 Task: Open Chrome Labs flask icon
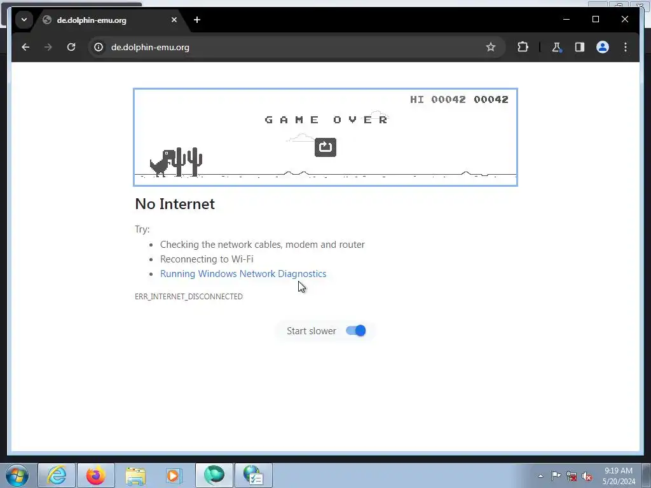click(x=557, y=47)
